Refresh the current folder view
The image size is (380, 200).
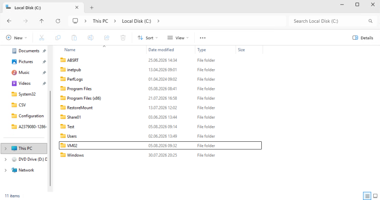tap(58, 21)
